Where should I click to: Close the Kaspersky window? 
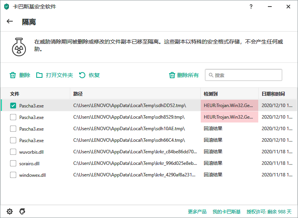click(288, 7)
